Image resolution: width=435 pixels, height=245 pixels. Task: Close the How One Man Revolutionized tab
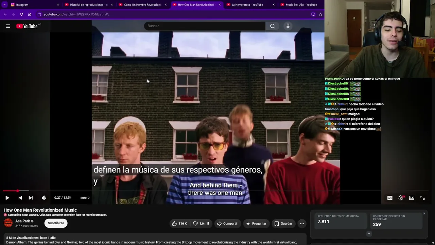[220, 5]
